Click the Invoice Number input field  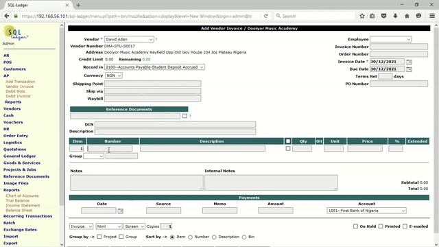[x=399, y=47]
